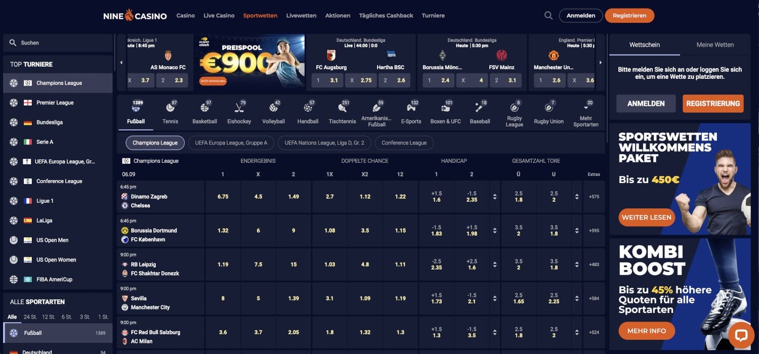Click Registrieren in the header
Image resolution: width=759 pixels, height=354 pixels.
click(629, 16)
